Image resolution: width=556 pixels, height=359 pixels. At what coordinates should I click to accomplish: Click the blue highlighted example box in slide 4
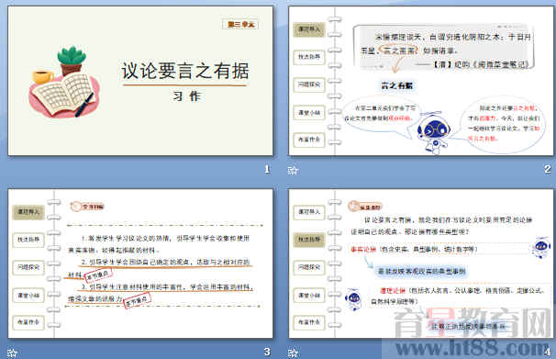pos(422,272)
